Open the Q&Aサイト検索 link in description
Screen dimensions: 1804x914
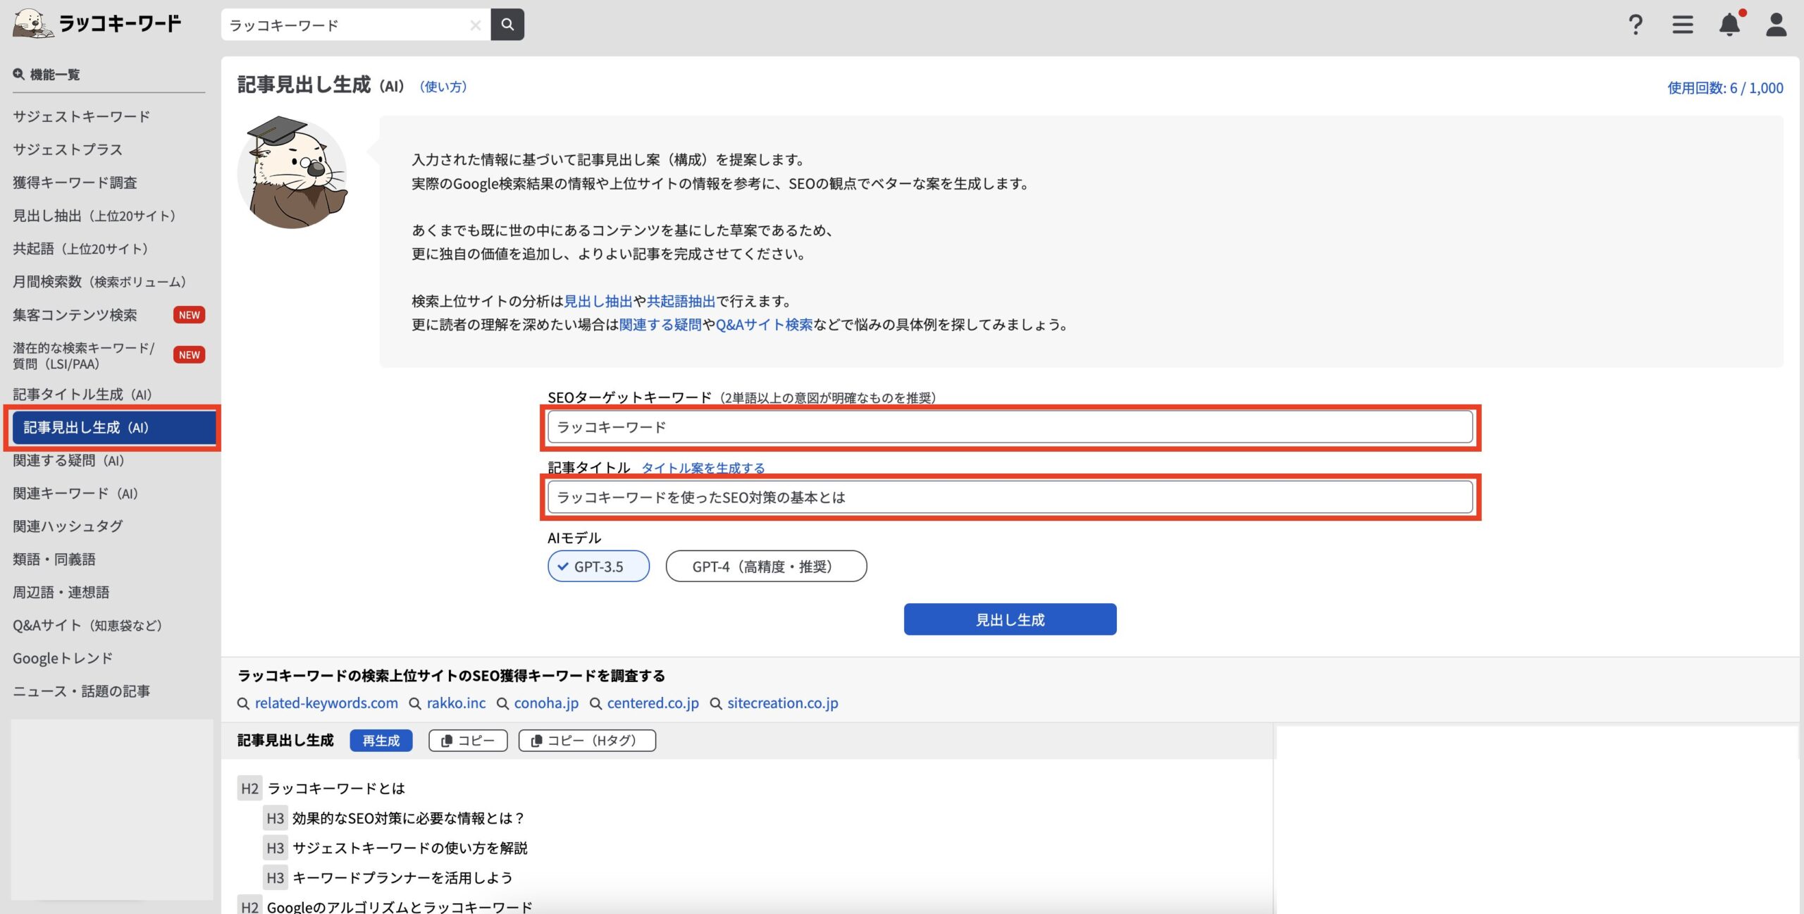pyautogui.click(x=764, y=324)
